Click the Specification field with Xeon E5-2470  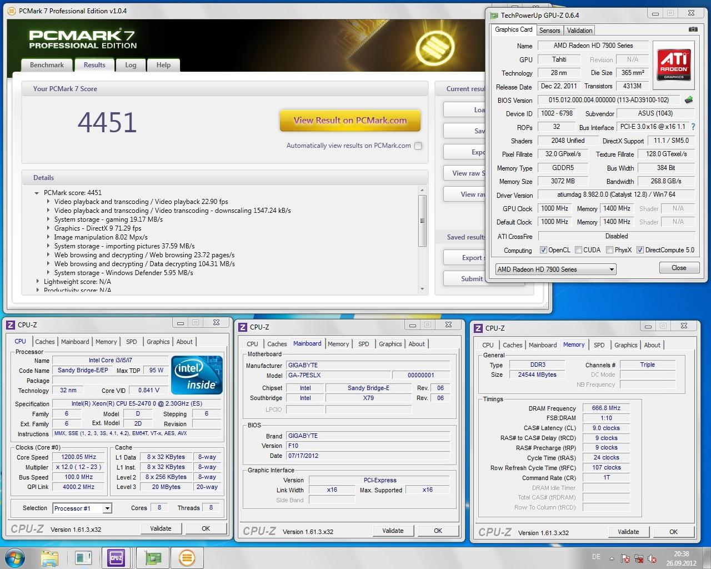pyautogui.click(x=137, y=404)
